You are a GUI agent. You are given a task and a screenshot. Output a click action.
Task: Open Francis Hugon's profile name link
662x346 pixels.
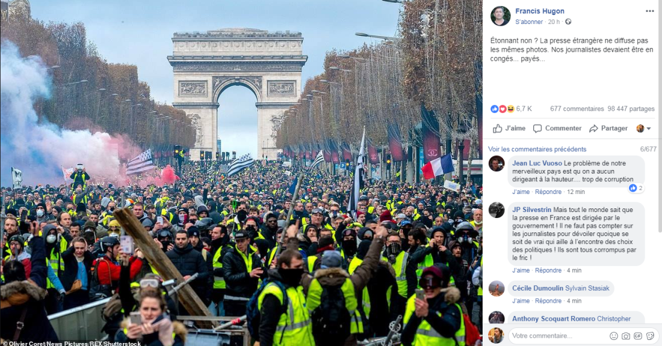(x=540, y=11)
